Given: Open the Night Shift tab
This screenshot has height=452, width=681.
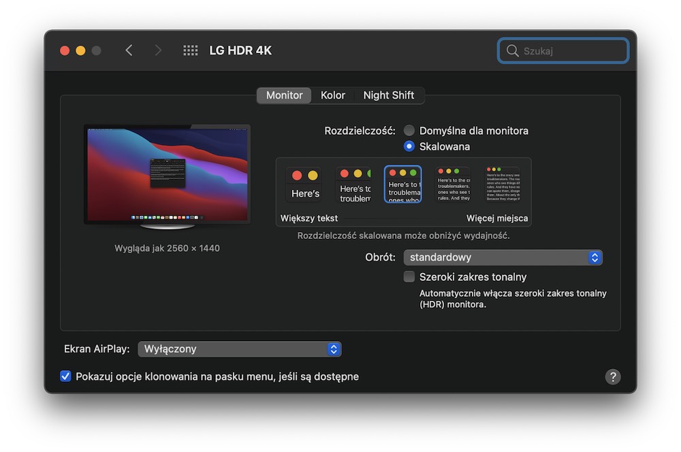Looking at the screenshot, I should [389, 95].
